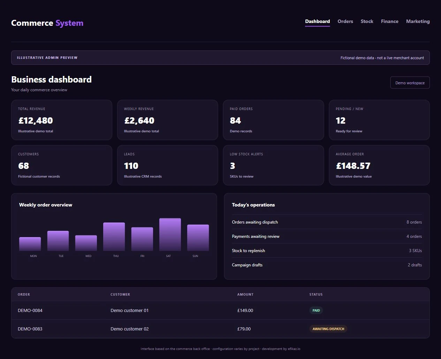
Task: Select the Customers 68 card
Action: [x=62, y=165]
